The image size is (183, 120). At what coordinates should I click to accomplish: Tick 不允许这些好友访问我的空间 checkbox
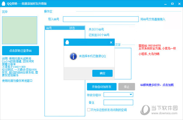click(x=89, y=110)
